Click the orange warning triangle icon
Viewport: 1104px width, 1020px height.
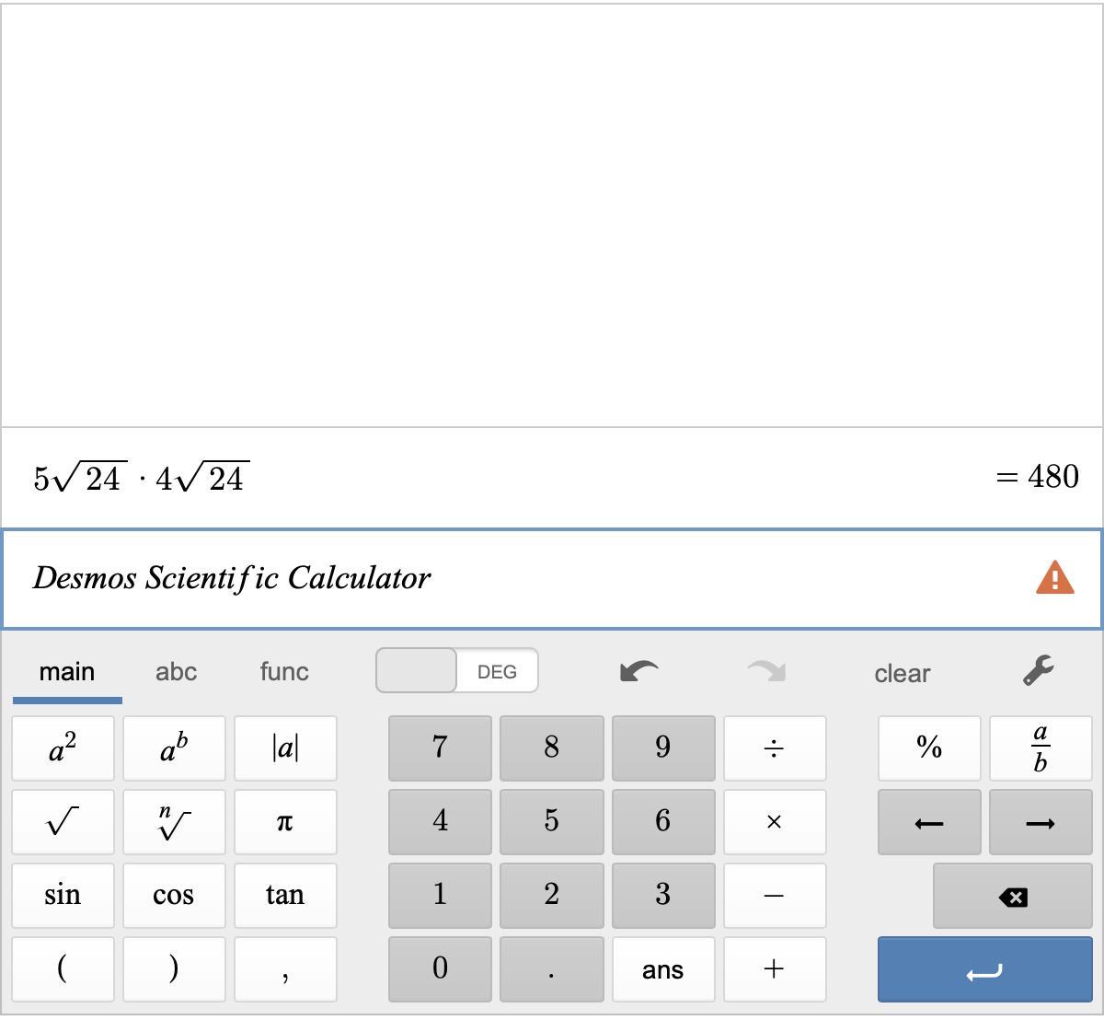(x=1054, y=578)
